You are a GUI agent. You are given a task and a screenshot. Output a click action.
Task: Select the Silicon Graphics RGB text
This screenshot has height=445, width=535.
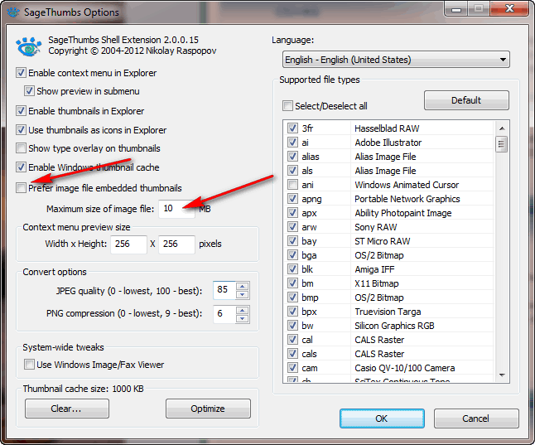(394, 326)
